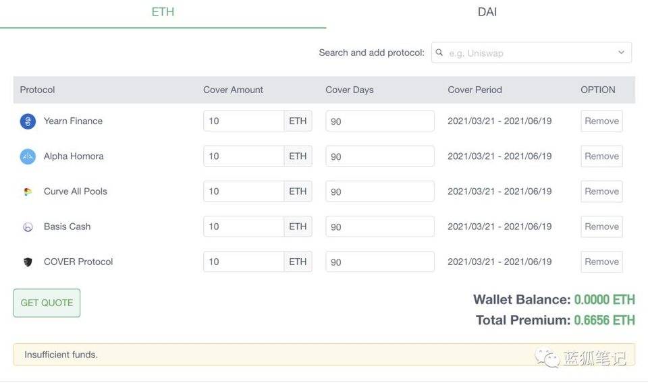Click the 'OPTION' column header
This screenshot has width=648, height=387.
(597, 90)
